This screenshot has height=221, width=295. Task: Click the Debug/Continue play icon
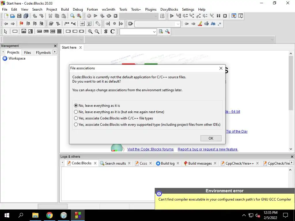(x=172, y=16)
